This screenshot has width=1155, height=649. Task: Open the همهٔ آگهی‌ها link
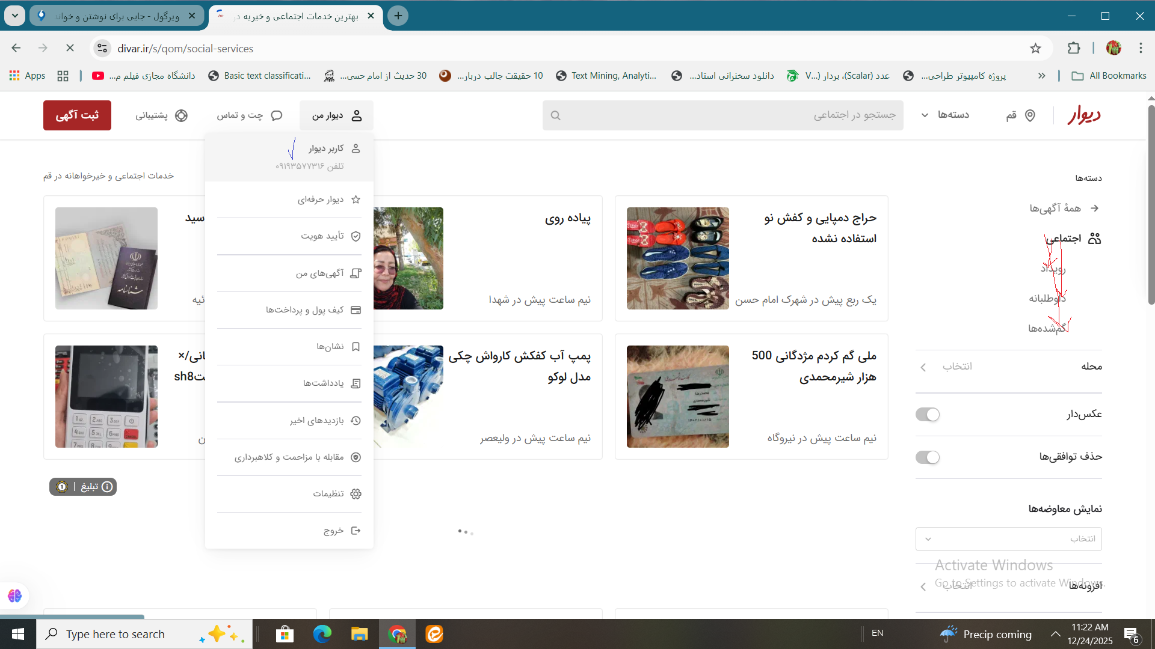(x=1055, y=208)
